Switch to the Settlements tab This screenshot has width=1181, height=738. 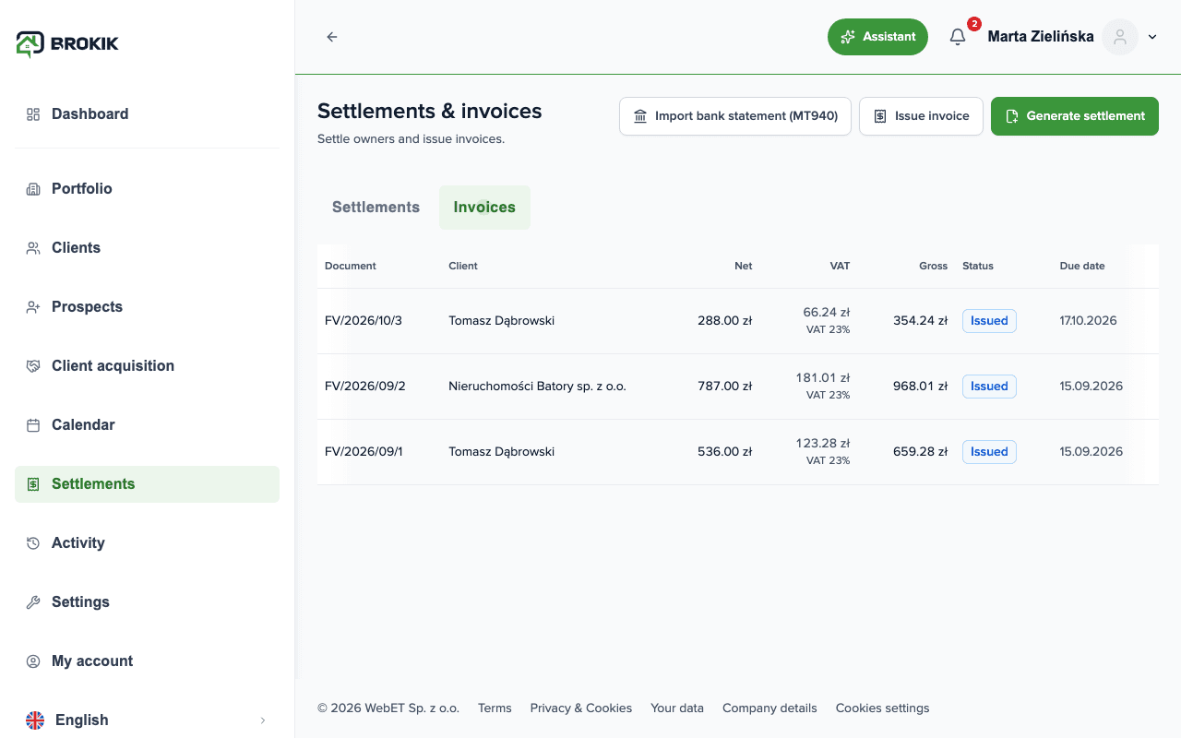[376, 207]
